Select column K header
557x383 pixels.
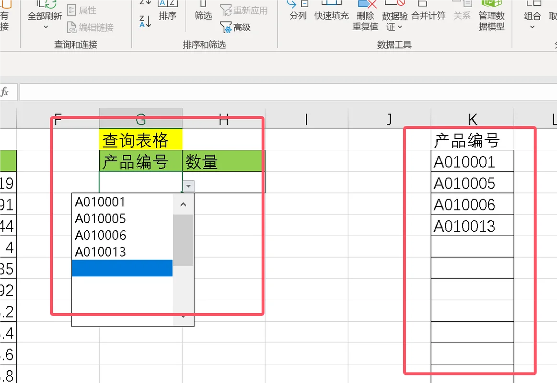click(x=473, y=119)
